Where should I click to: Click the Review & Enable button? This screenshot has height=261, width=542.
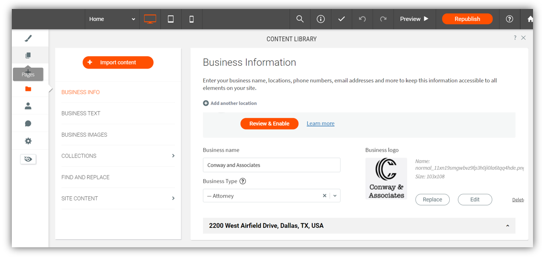[269, 123]
